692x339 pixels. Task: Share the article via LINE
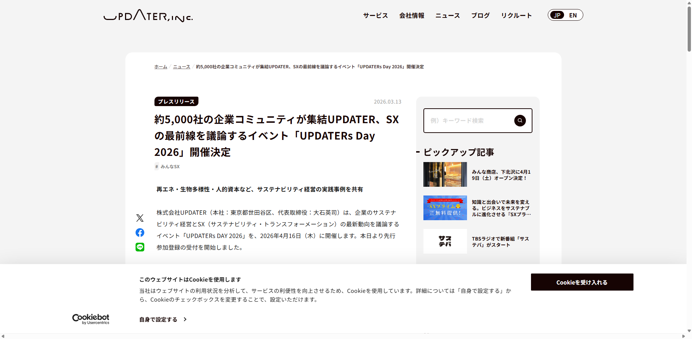coord(140,247)
